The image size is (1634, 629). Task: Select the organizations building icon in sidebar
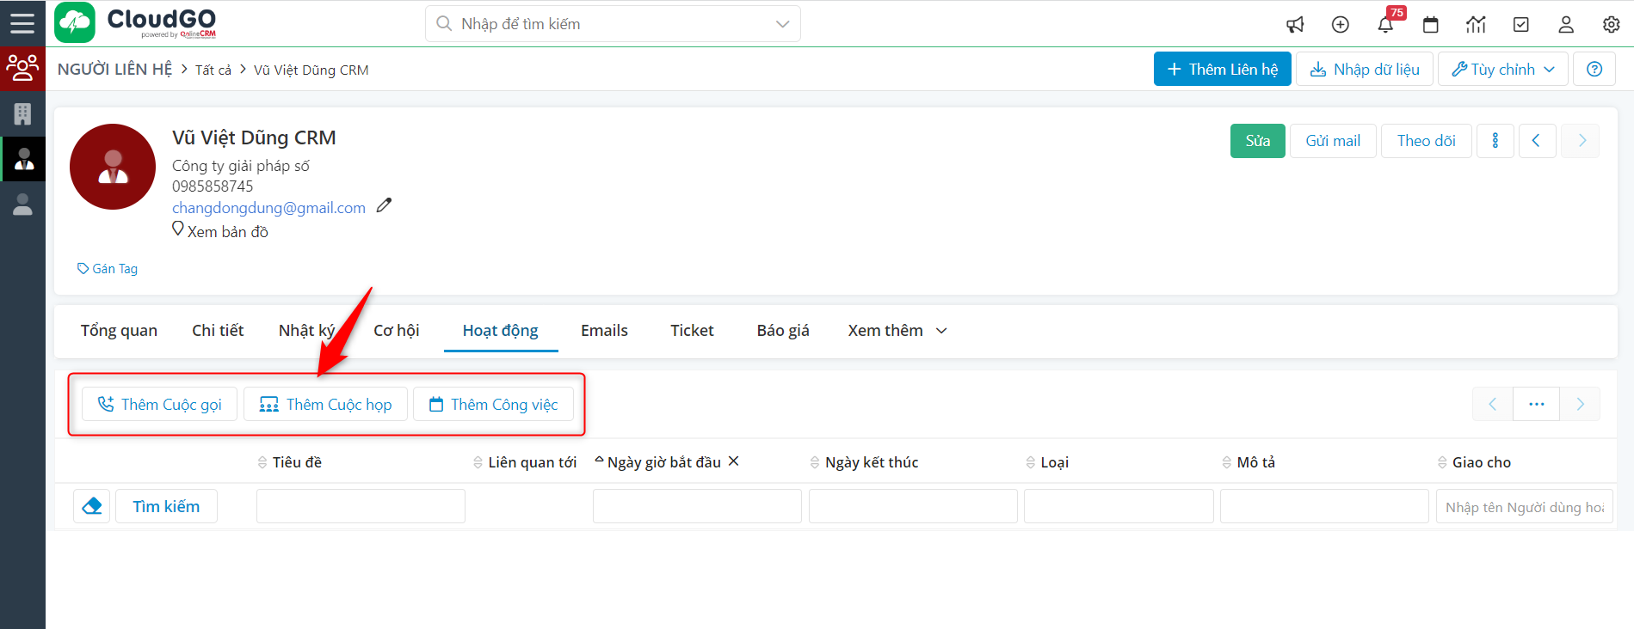[x=22, y=113]
